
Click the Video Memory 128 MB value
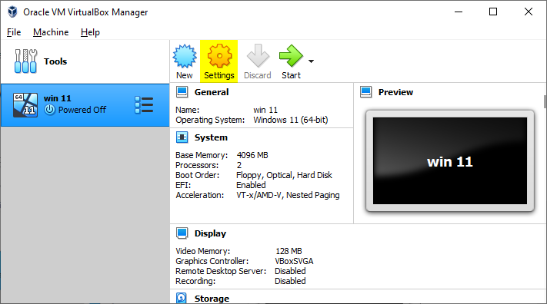(x=289, y=251)
